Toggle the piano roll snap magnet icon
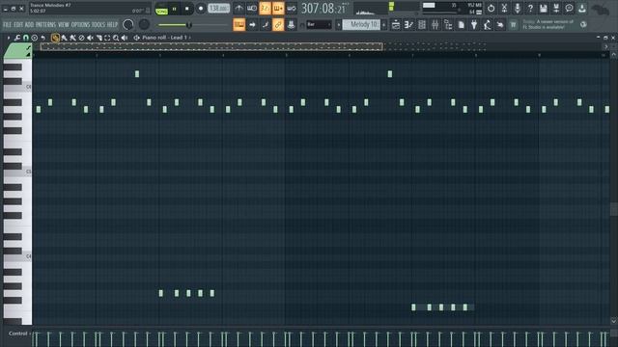This screenshot has height=347, width=618. pyautogui.click(x=26, y=38)
